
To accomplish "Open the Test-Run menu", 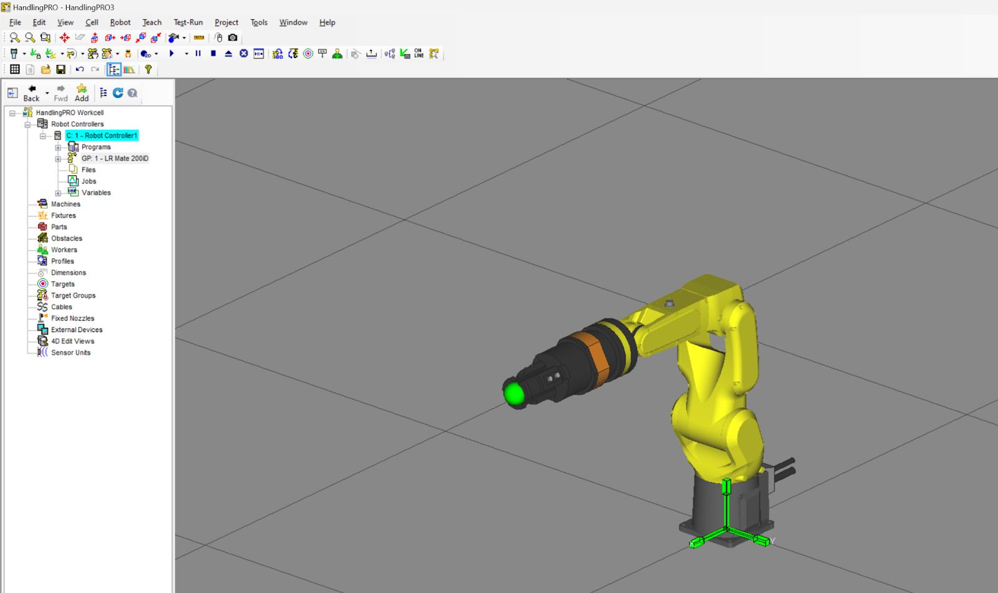I will click(188, 22).
